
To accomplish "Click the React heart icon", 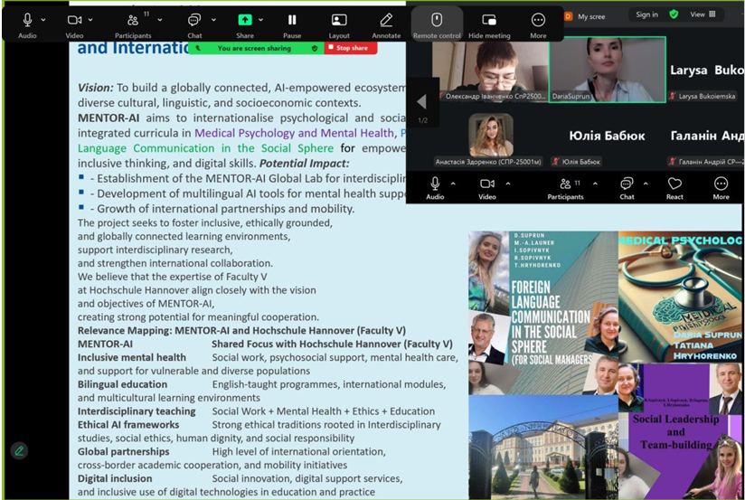I will pyautogui.click(x=674, y=184).
